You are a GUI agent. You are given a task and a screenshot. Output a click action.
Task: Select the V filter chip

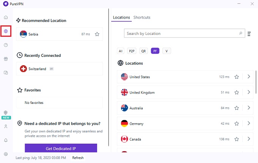(x=167, y=51)
